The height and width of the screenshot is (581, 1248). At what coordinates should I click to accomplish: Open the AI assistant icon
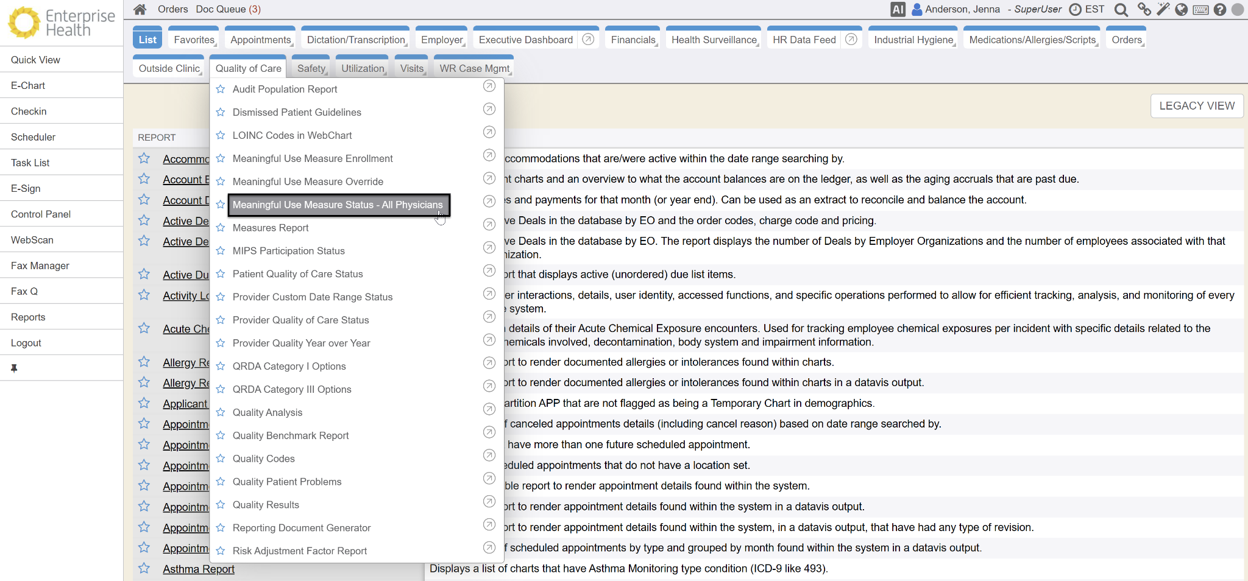click(x=898, y=9)
